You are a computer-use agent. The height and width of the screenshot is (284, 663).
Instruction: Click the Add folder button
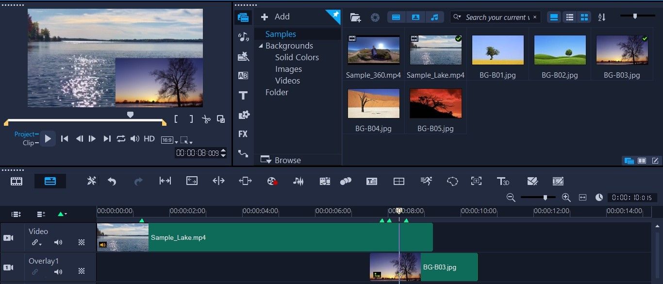pos(275,17)
